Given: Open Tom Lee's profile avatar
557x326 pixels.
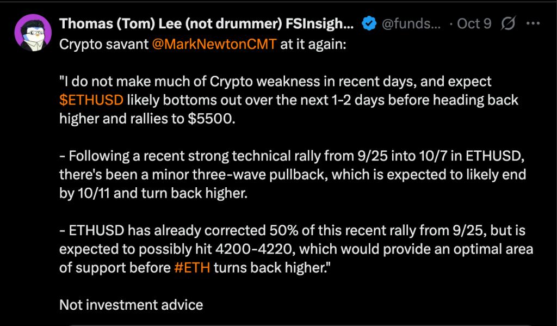Looking at the screenshot, I should click(x=33, y=33).
